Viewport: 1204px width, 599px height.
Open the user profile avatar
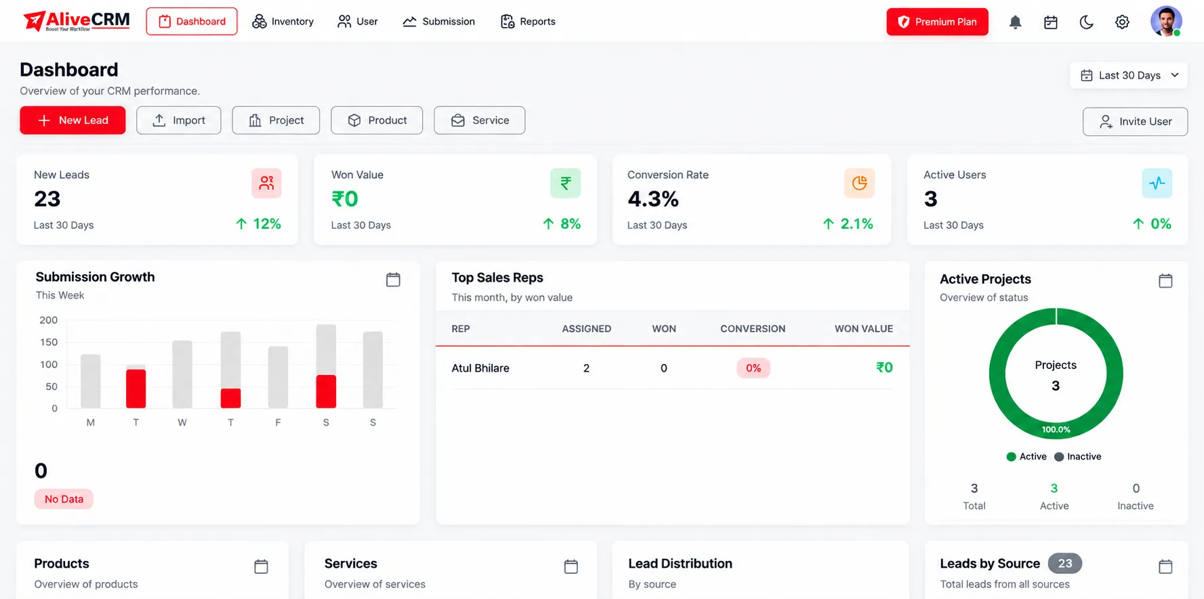tap(1166, 22)
